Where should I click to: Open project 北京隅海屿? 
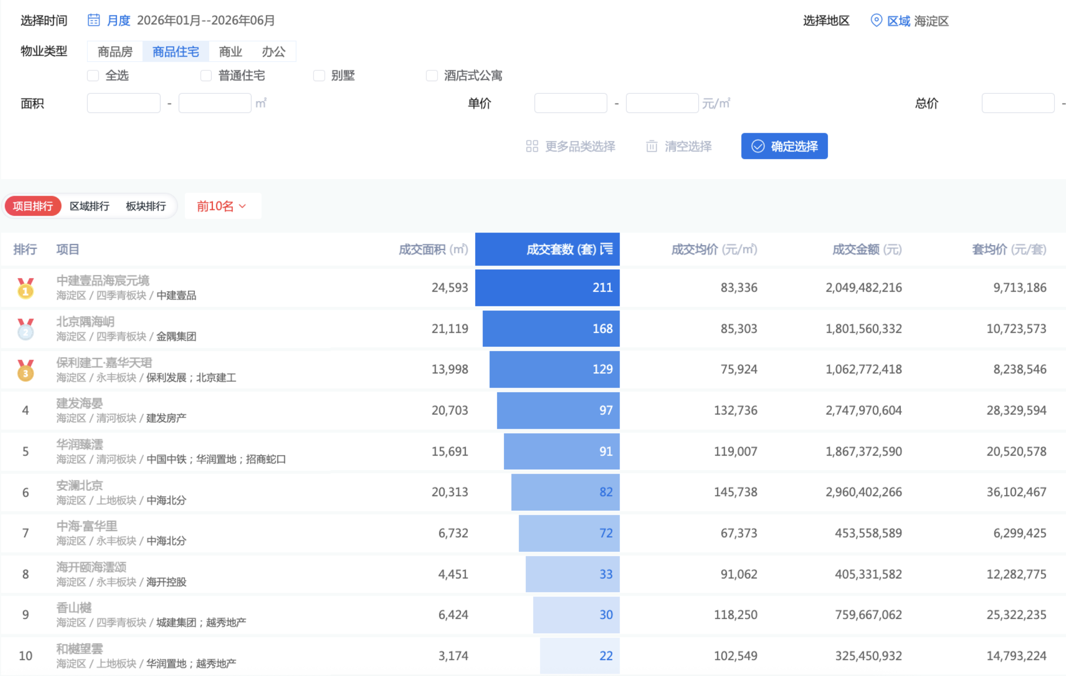86,322
